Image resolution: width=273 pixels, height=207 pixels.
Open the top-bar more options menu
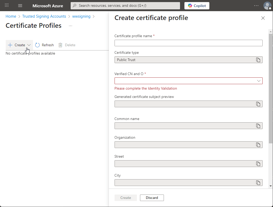pos(256,5)
